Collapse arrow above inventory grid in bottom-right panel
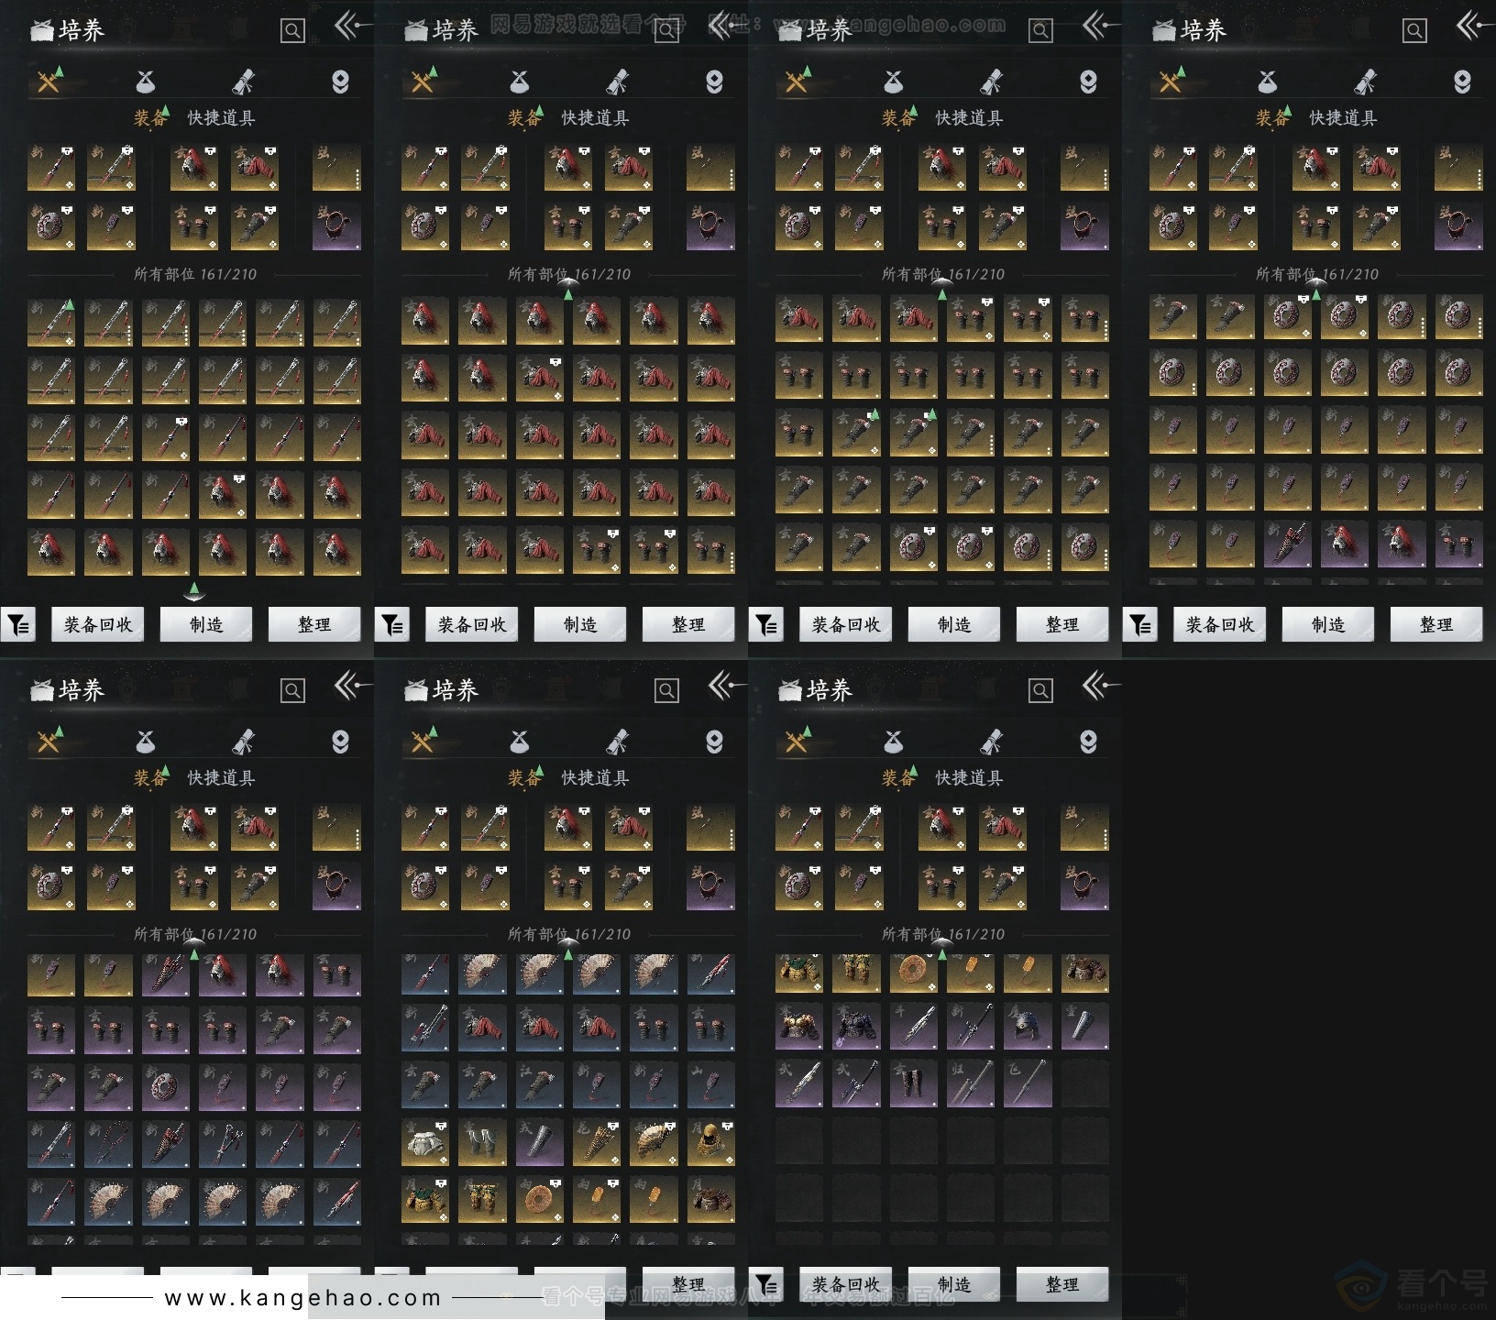The width and height of the screenshot is (1496, 1320). click(x=942, y=950)
